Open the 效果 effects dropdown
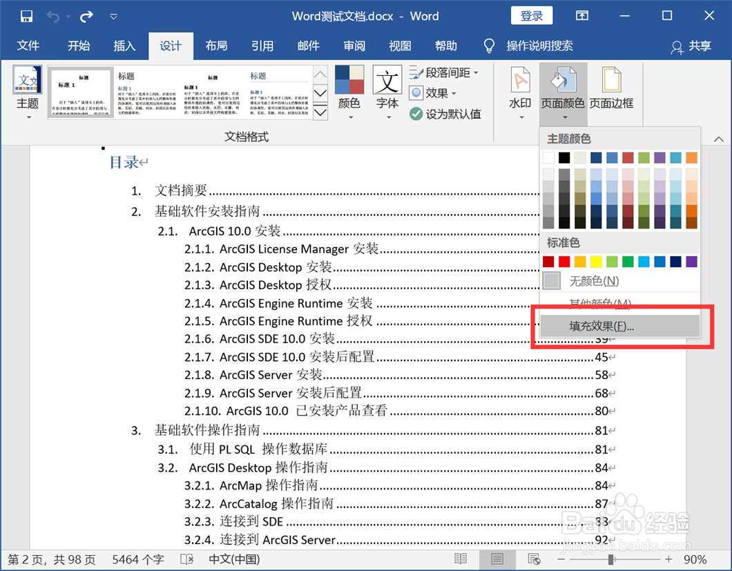 433,93
